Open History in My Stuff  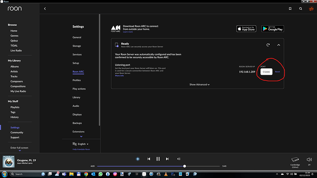[15, 117]
